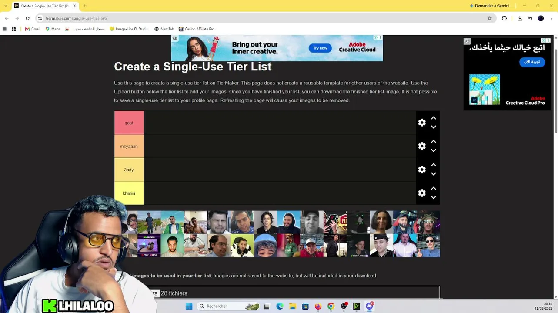Viewport: 558px width, 313px height.
Task: Launch Firefox from the taskbar
Action: (318, 306)
